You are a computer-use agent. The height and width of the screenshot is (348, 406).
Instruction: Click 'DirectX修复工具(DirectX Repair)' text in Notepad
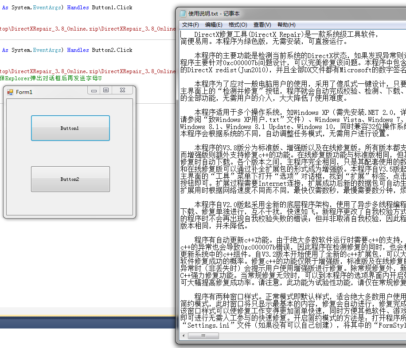249,35
